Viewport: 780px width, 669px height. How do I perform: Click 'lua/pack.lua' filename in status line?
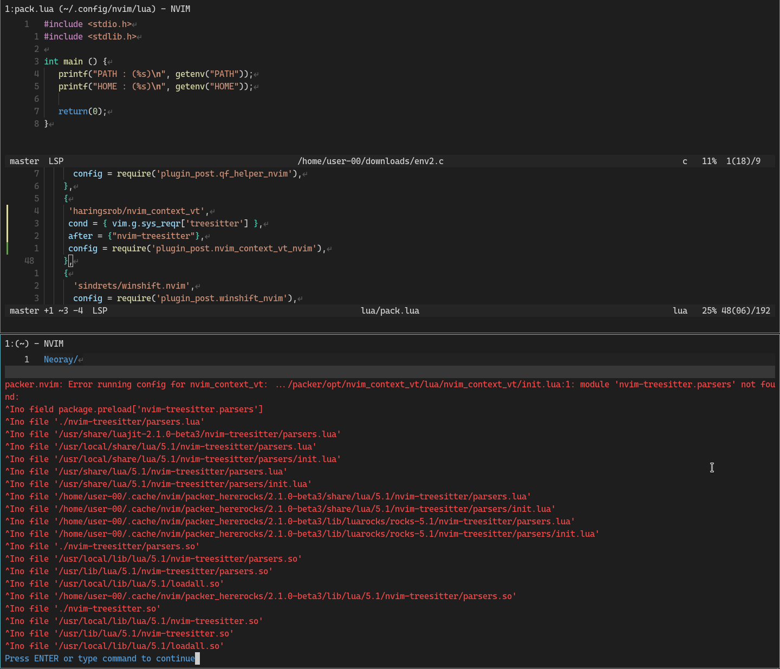click(x=390, y=310)
